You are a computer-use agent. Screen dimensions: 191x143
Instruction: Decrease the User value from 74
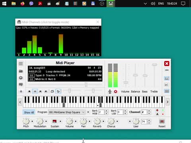(x=149, y=123)
